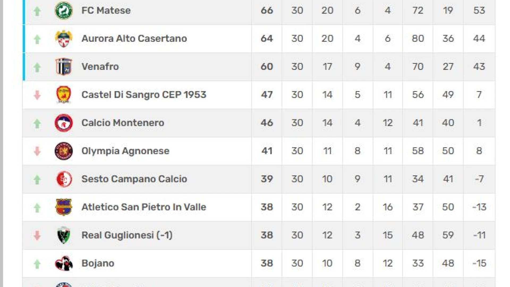
Task: Select the Calcio Montenero team name
Action: (123, 123)
